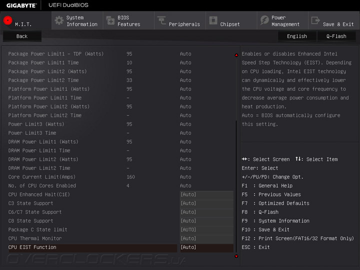360x270 pixels.
Task: Click the settings list vertical scrollbar
Action: pyautogui.click(x=236, y=185)
